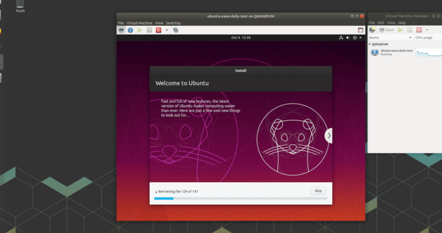The height and width of the screenshot is (233, 442).
Task: Open Edit menu in Virtual Machine Manager
Action: 381,23
